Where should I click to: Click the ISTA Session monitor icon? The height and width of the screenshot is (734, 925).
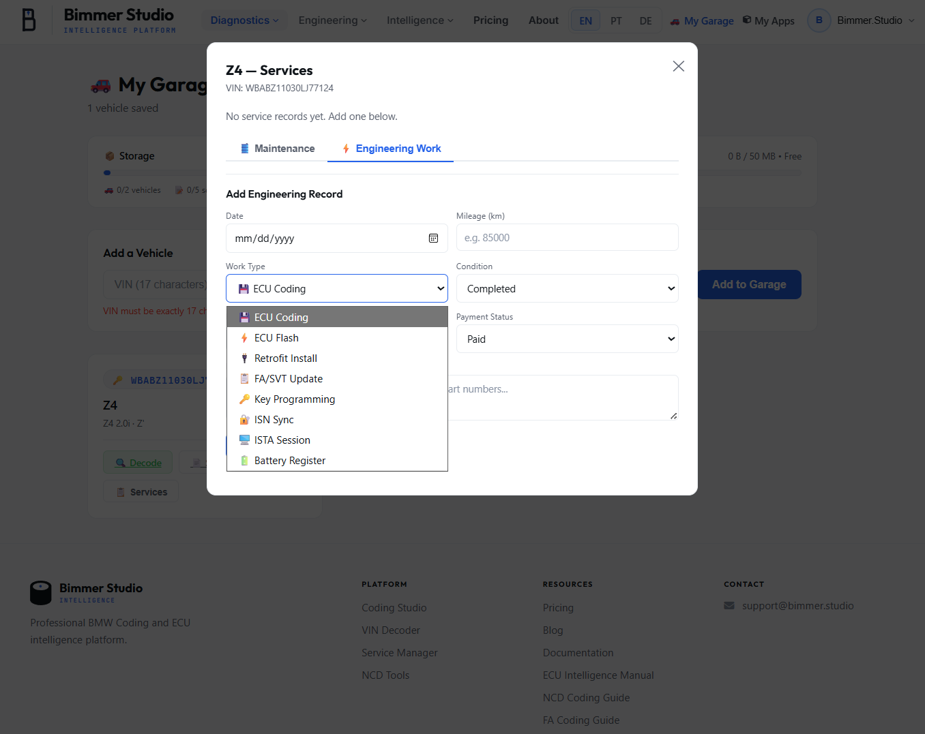pos(244,440)
